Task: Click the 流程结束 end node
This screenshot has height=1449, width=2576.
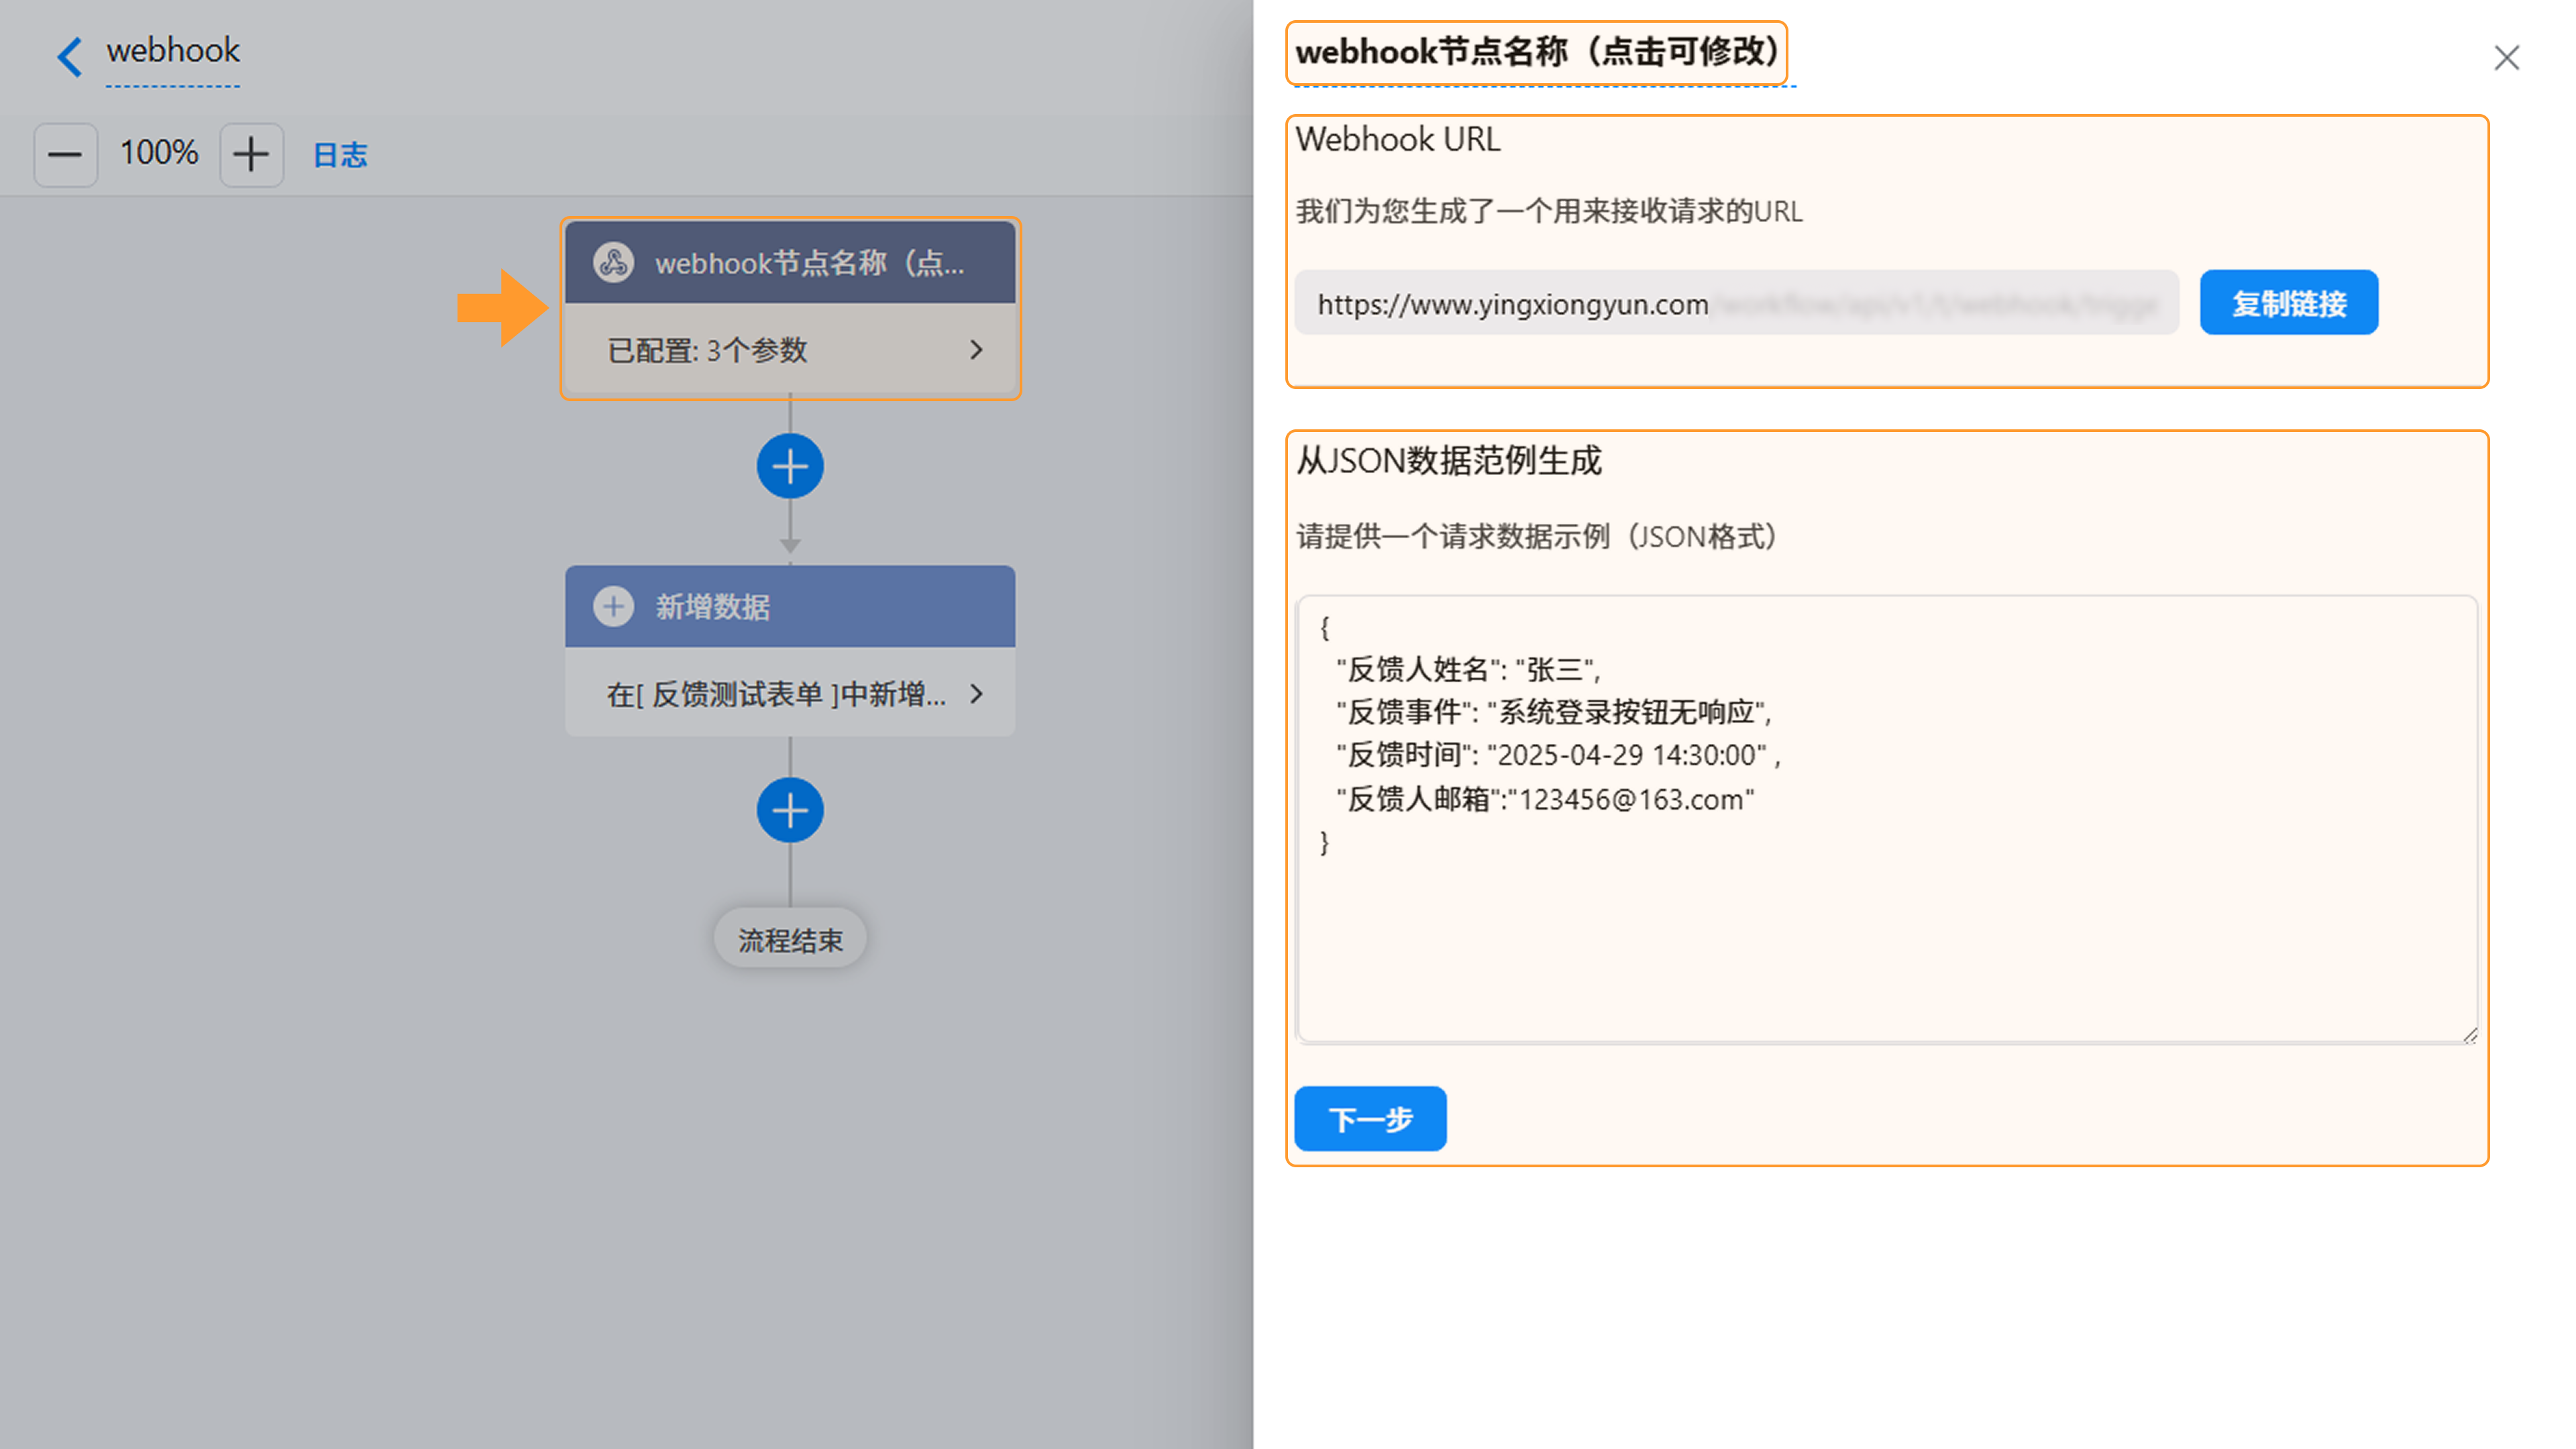Action: (x=790, y=939)
